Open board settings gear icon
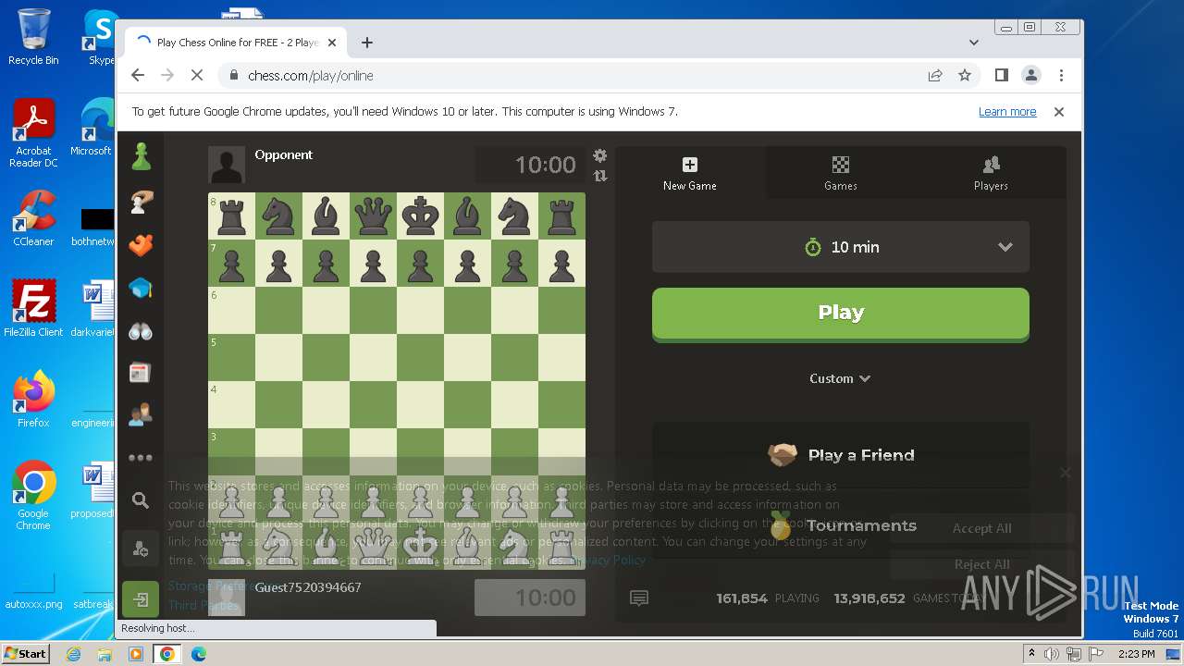This screenshot has height=666, width=1184. (600, 155)
